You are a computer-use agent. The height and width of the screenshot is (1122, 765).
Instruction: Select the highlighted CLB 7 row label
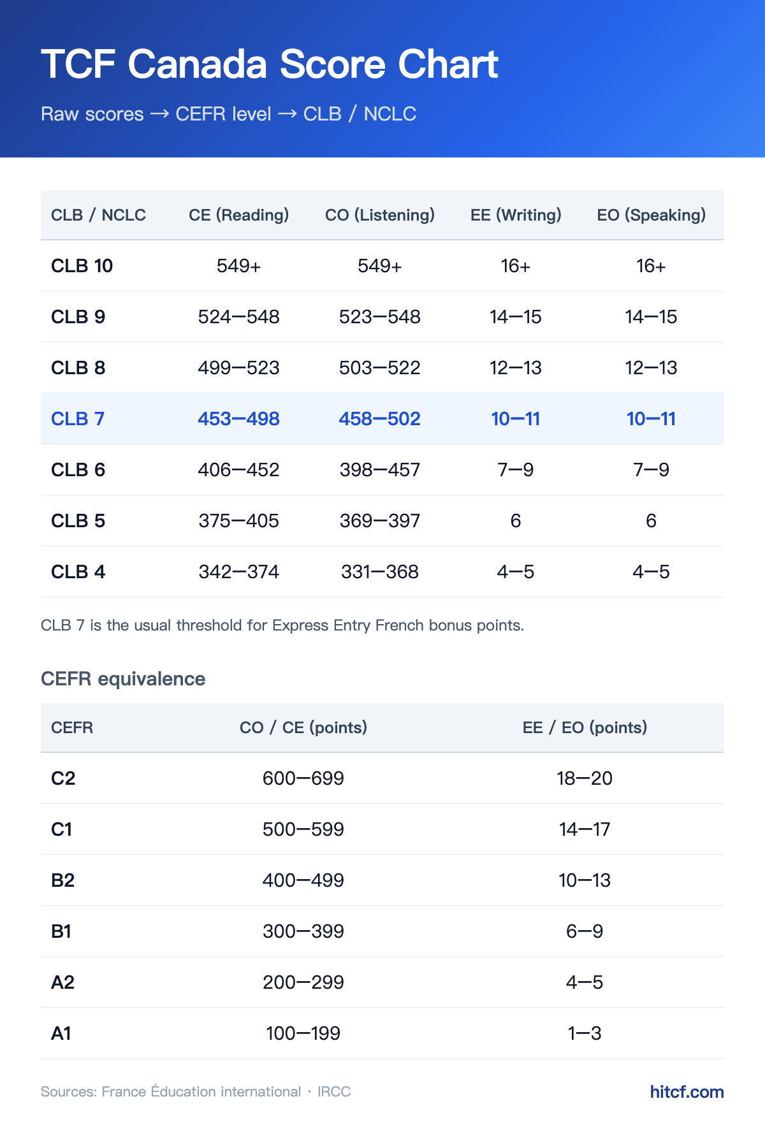[78, 419]
